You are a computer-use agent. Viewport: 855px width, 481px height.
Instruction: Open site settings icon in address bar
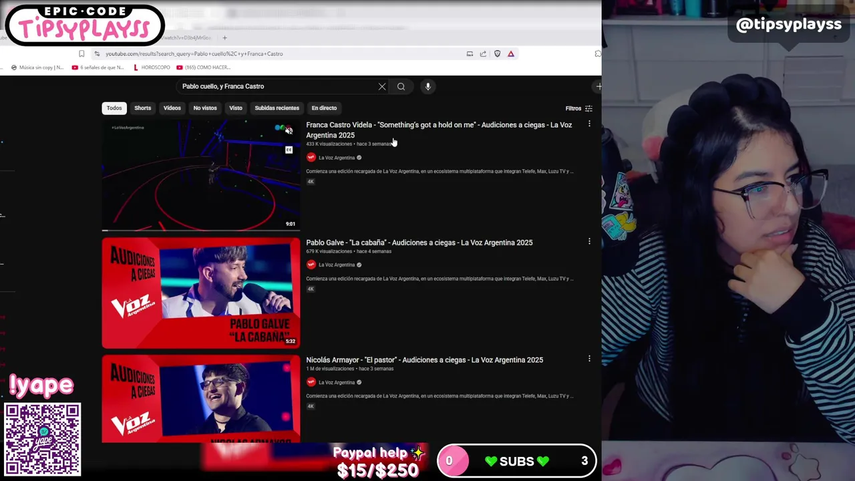97,53
